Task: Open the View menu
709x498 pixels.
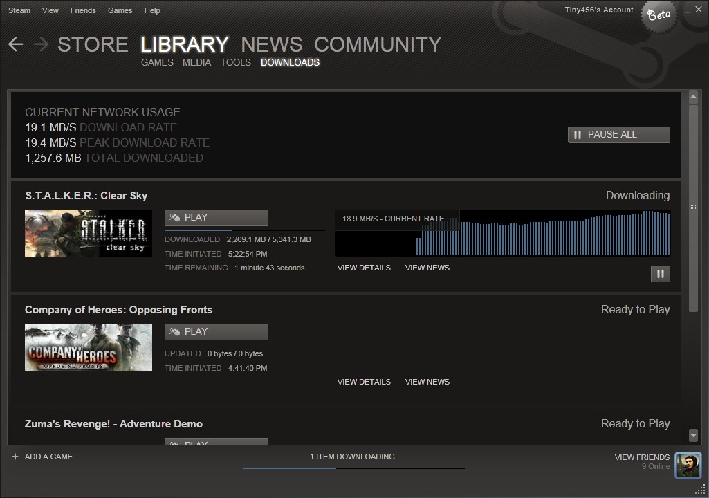Action: tap(50, 10)
